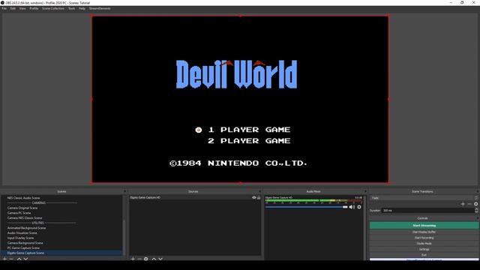Enable Studio Mode
Viewport: 480px width, 270px height.
coord(424,244)
